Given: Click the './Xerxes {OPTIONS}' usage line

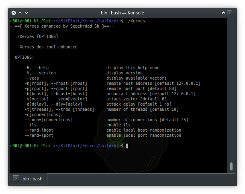Looking at the screenshot, I should click(37, 36).
